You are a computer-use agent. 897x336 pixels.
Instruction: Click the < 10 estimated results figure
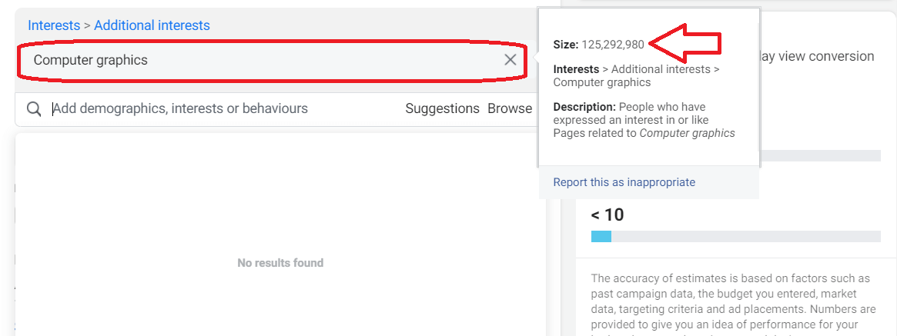point(607,215)
